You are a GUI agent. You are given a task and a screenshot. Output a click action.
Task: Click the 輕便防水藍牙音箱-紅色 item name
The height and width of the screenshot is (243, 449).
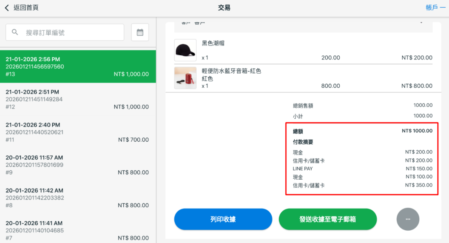click(x=231, y=71)
